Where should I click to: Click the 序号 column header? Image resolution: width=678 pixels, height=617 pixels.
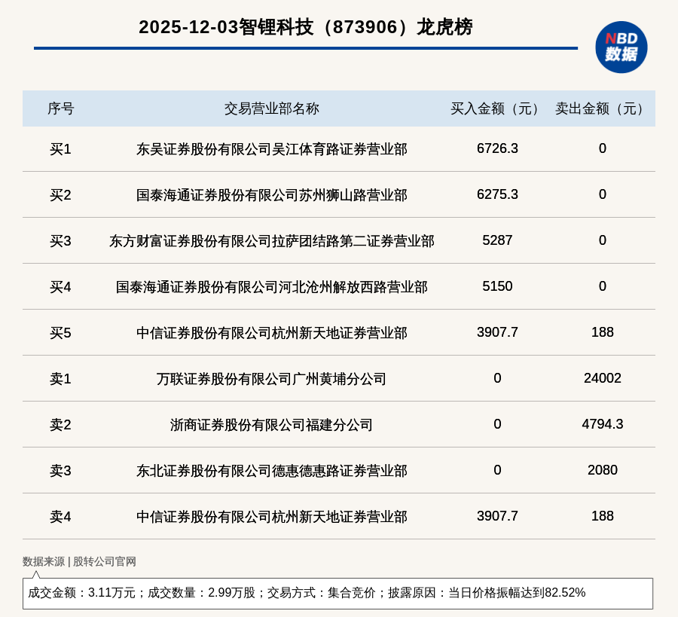(60, 108)
